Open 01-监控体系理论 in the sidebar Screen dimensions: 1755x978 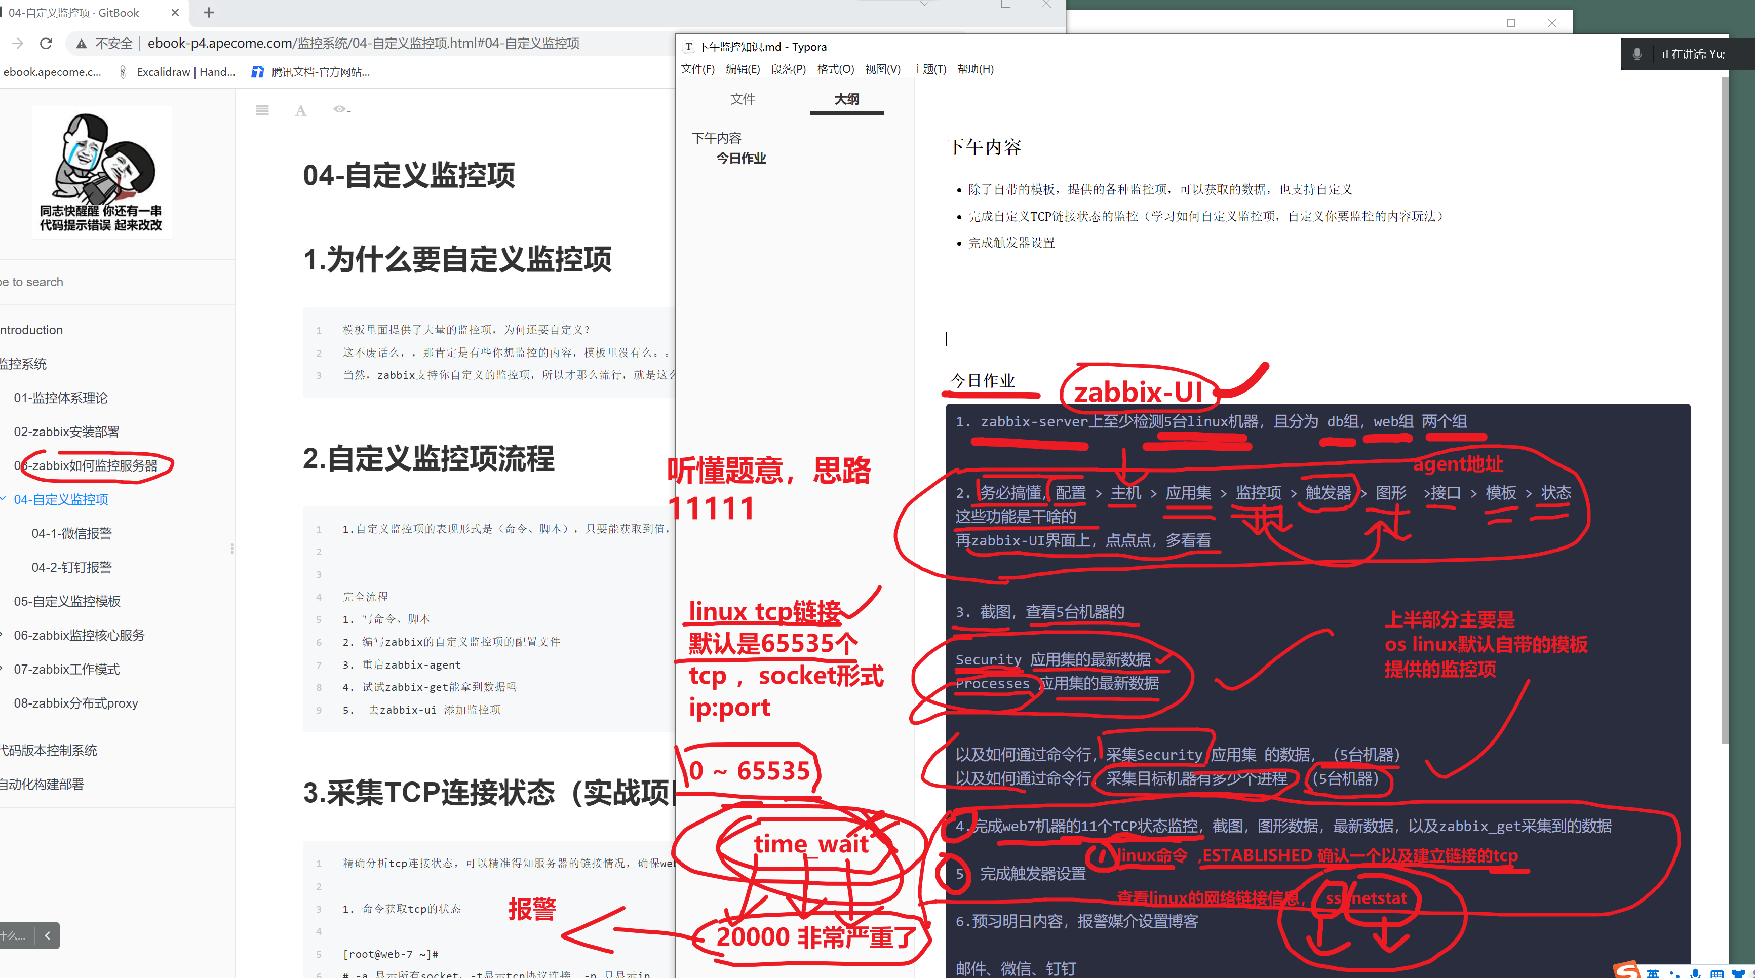pos(60,398)
